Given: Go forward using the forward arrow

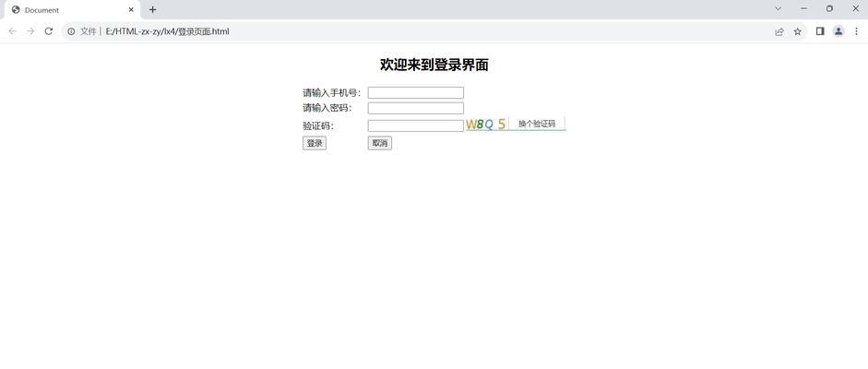Looking at the screenshot, I should pos(30,31).
